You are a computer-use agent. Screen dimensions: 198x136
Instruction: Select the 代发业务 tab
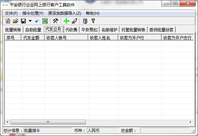[x=53, y=29]
